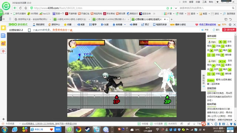The height and width of the screenshot is (133, 237).
Task: Open the sidebar mail @ icon
Action: click(x=3, y=51)
